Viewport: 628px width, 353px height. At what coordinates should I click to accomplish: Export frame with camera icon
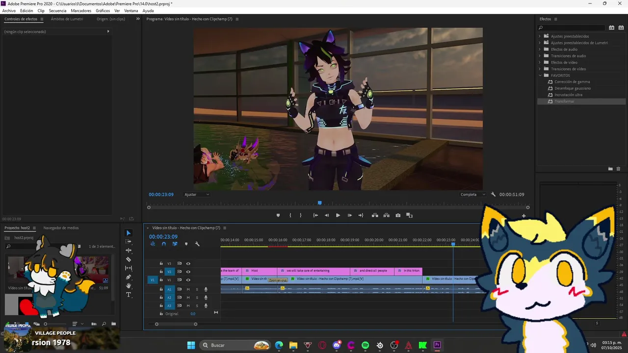(398, 215)
